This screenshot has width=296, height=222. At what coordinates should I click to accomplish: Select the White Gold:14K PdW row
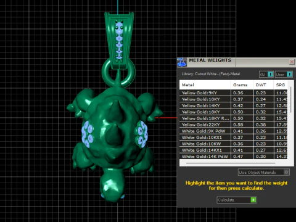pos(234,156)
